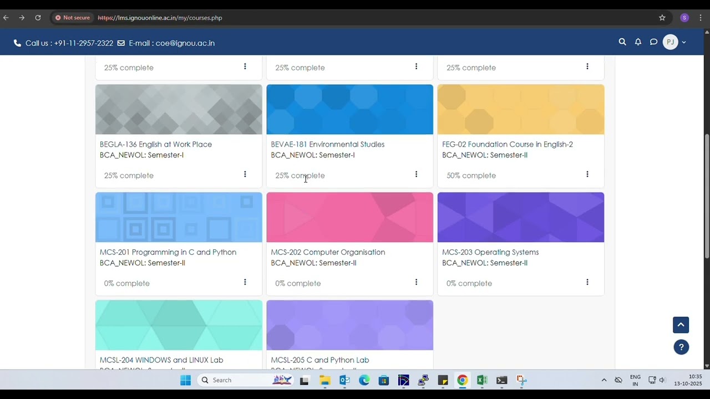Switch to Google Chrome in the taskbar
Viewport: 710px width, 399px height.
463,380
